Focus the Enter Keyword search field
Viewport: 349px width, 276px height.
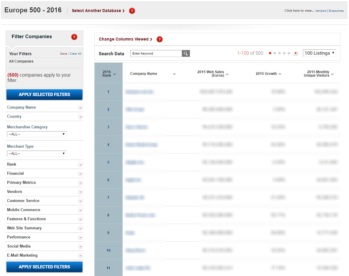(156, 53)
